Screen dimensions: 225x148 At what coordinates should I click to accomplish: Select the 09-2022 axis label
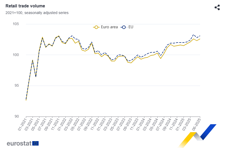tap(88, 124)
